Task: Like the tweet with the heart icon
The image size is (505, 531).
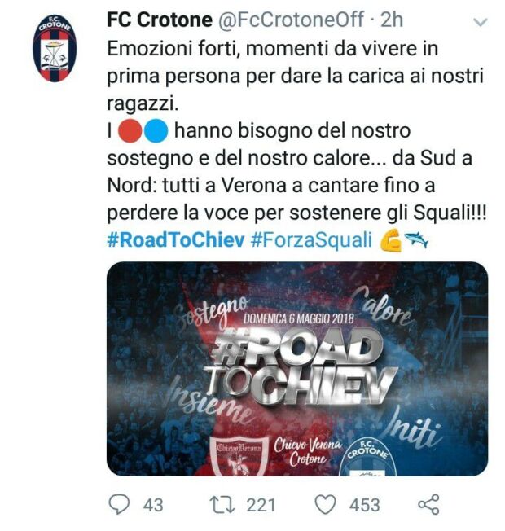Action: 325,505
